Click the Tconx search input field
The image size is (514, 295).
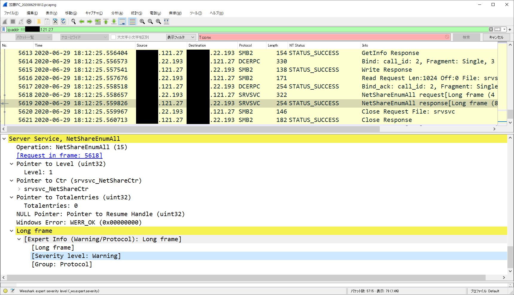point(324,37)
